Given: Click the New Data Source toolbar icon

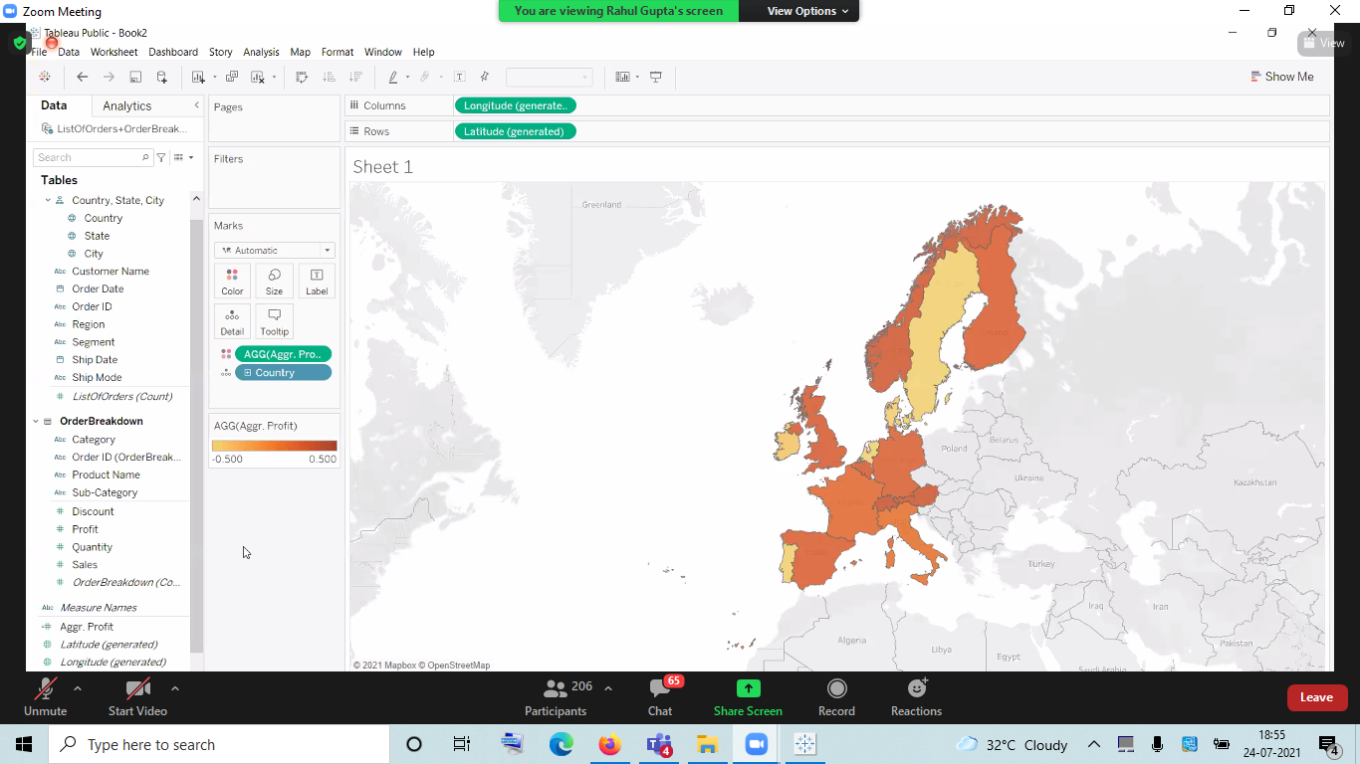Looking at the screenshot, I should [162, 78].
